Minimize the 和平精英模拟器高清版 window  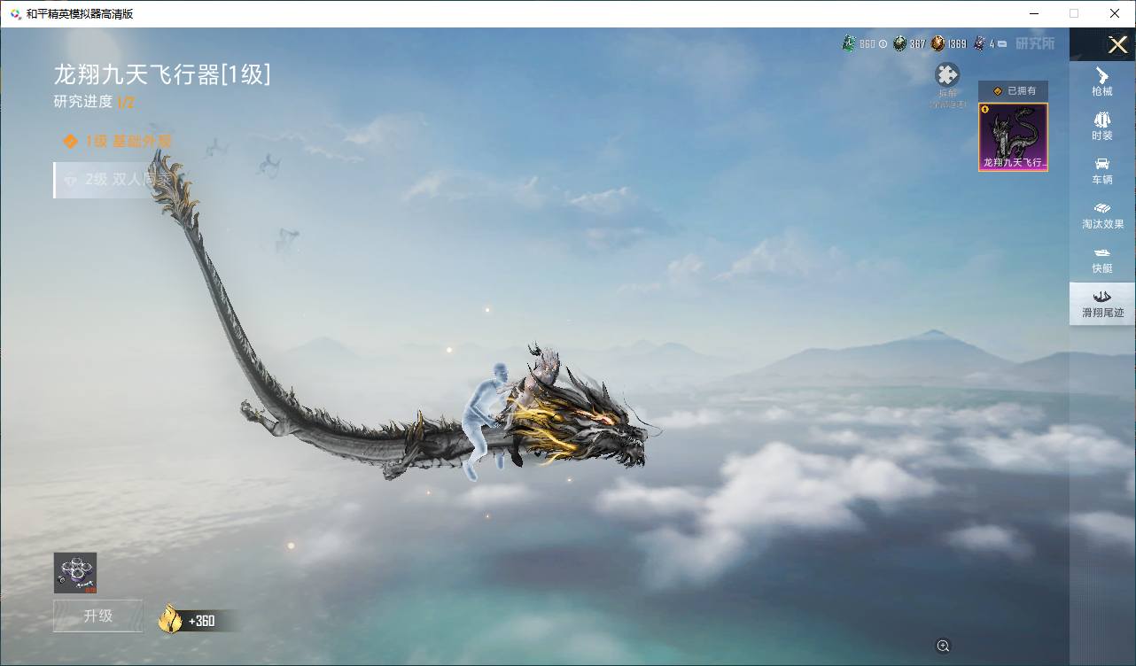(x=1034, y=13)
